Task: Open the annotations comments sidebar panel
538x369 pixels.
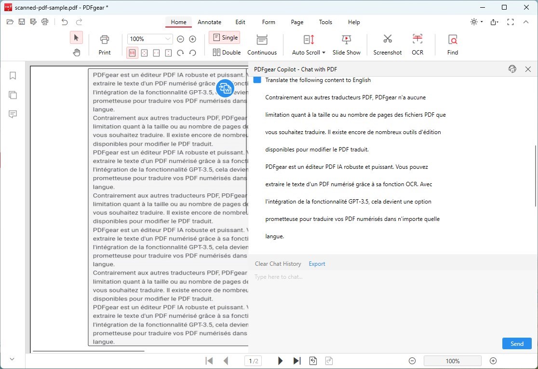Action: (x=13, y=114)
